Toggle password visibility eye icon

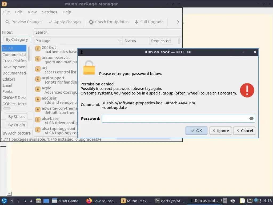coord(251,119)
